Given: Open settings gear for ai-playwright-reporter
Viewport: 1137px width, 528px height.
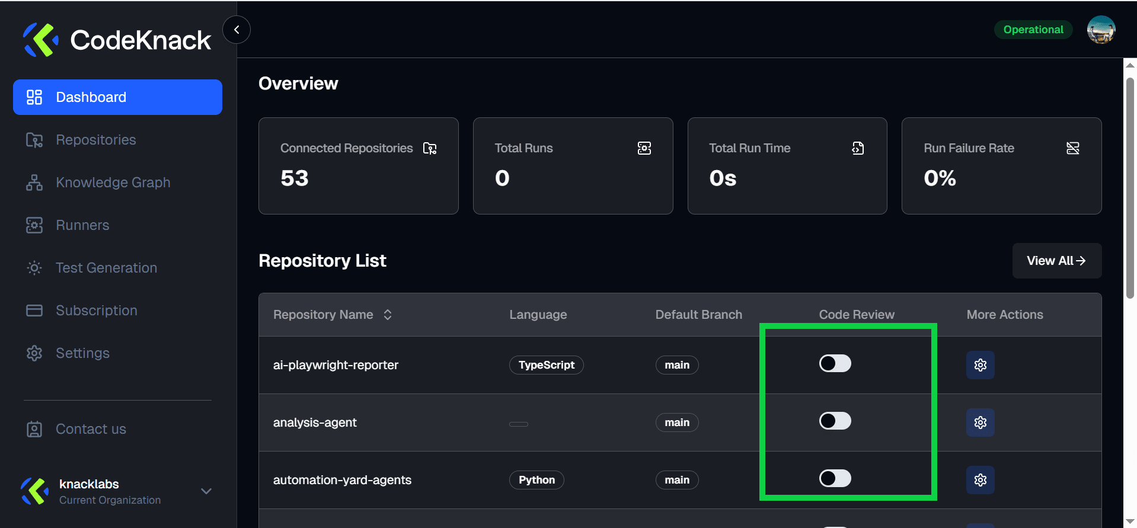Looking at the screenshot, I should click(x=980, y=365).
